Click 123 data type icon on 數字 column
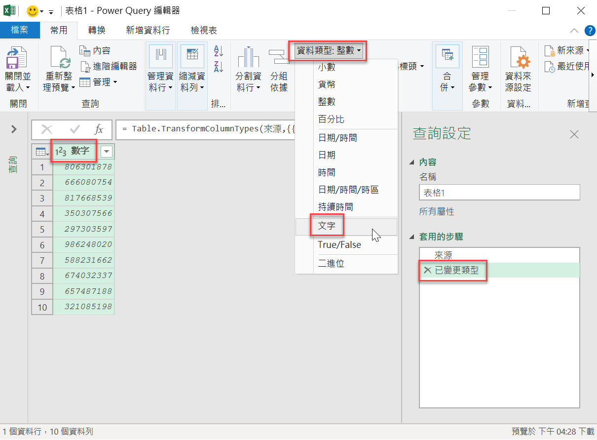 click(x=61, y=152)
